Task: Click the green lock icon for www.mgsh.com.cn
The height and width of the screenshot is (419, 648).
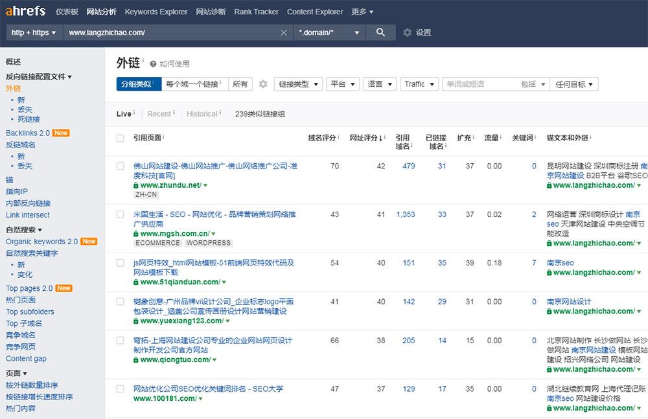Action: click(x=135, y=234)
